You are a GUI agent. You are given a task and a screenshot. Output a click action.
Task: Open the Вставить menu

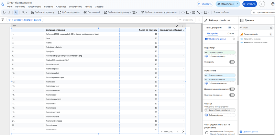click(x=49, y=7)
